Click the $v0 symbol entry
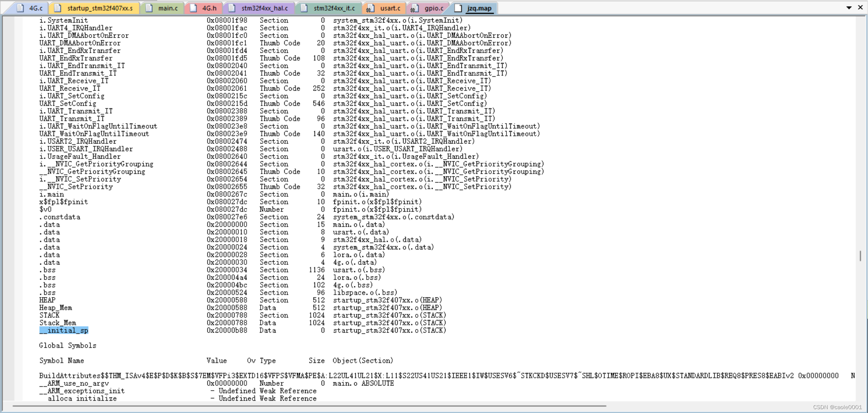The image size is (868, 413). [x=45, y=209]
